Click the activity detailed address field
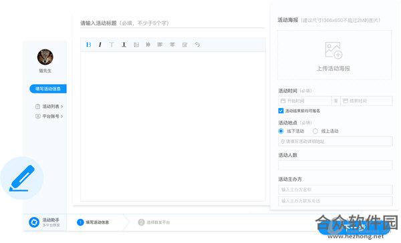The height and width of the screenshot is (243, 401). pos(336,142)
